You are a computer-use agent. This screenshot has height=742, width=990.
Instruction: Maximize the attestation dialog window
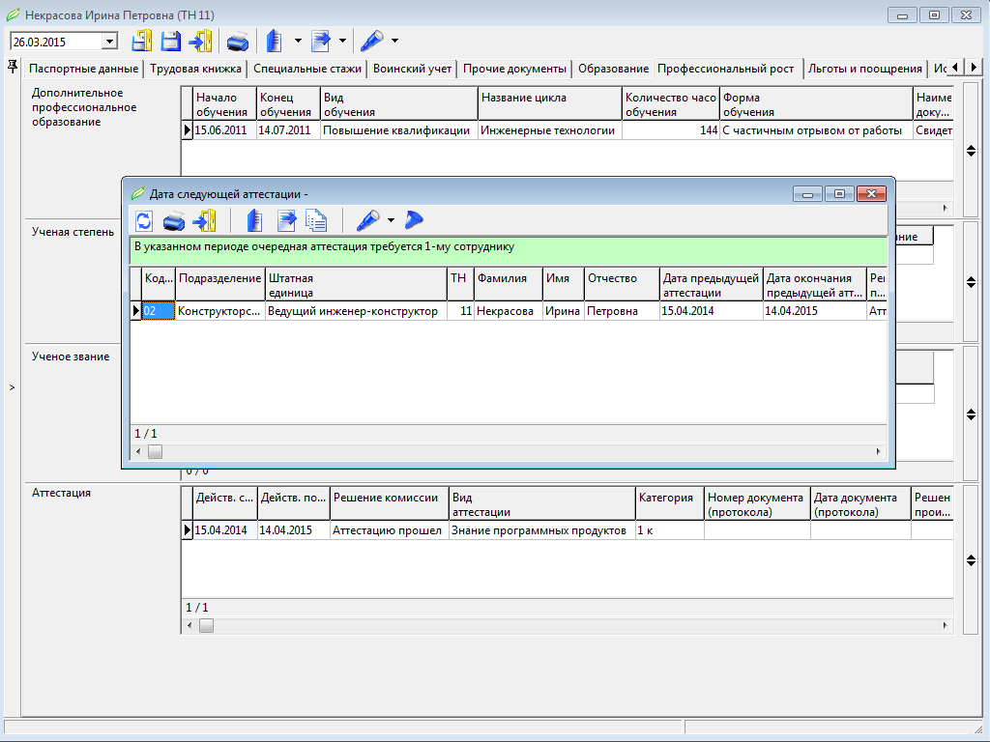839,193
